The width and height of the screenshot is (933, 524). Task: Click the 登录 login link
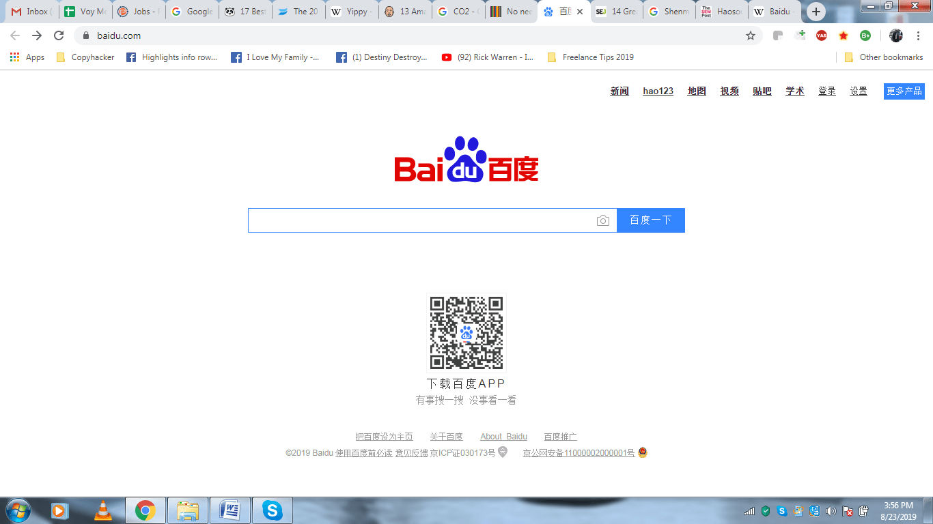(827, 91)
